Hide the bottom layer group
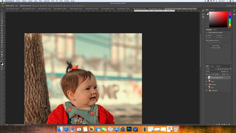 click(206, 91)
